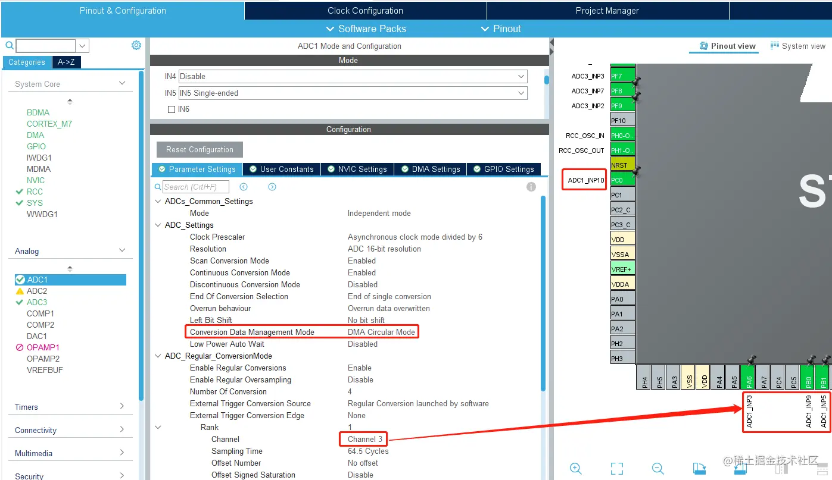The width and height of the screenshot is (832, 480).
Task: Click the System Core sort arrows
Action: tap(70, 101)
